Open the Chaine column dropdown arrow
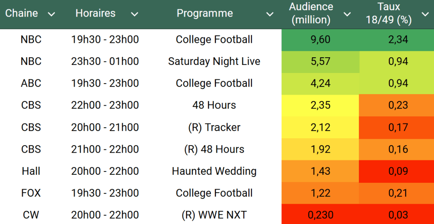The height and width of the screenshot is (224, 434). click(x=51, y=14)
